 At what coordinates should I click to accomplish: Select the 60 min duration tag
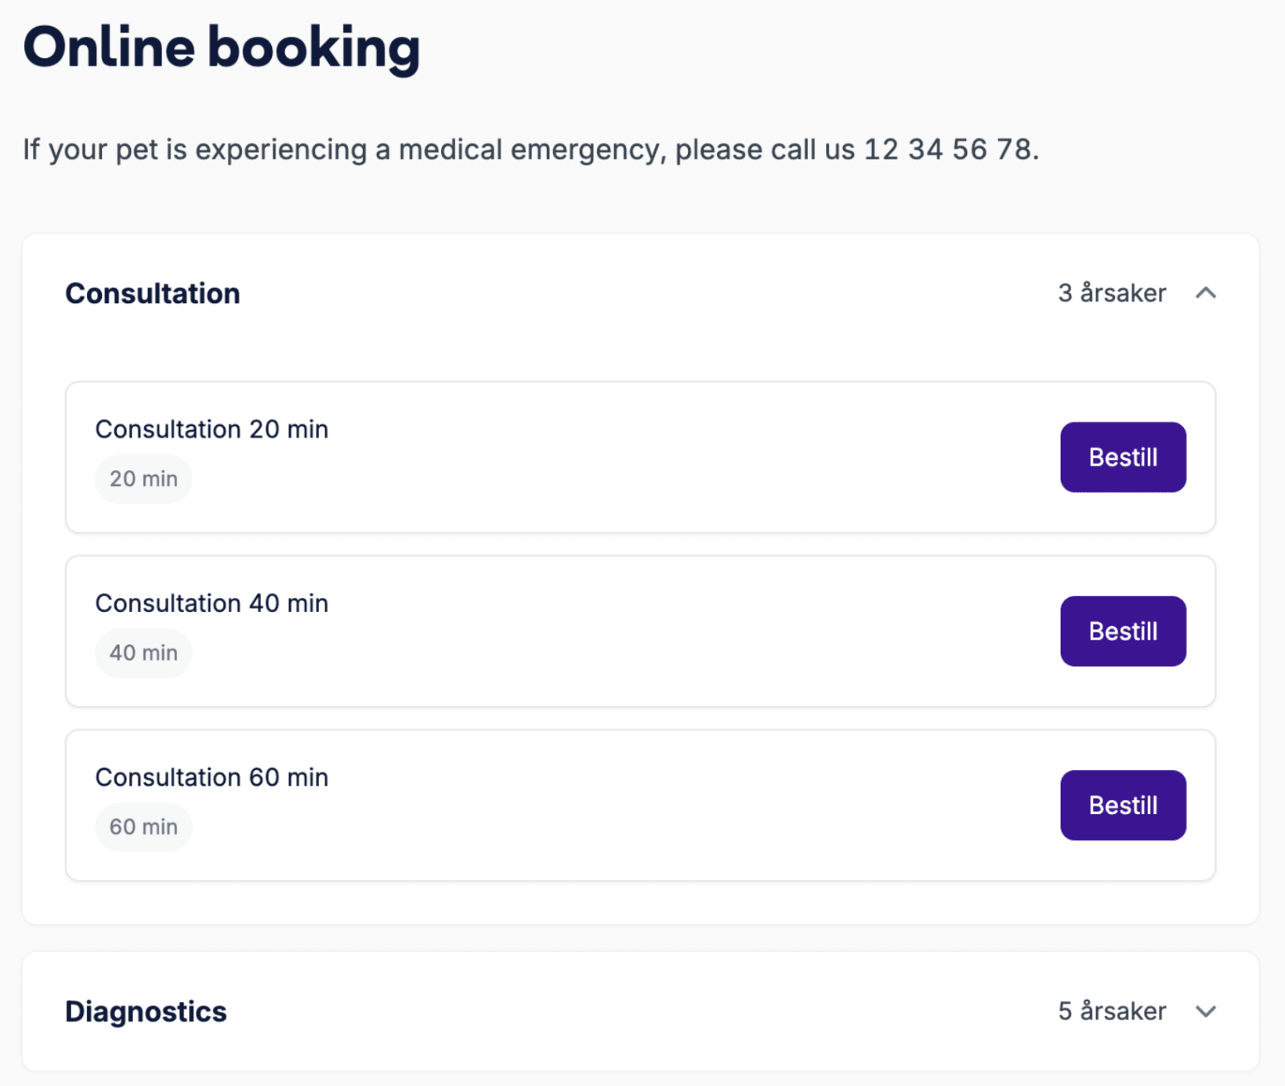pos(143,826)
